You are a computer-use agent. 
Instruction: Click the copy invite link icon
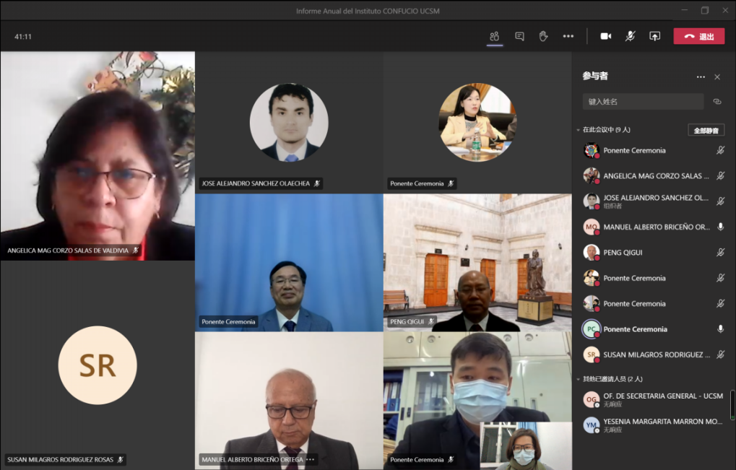pos(716,102)
